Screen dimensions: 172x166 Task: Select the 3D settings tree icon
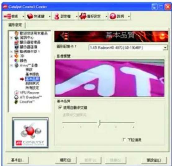16,56
